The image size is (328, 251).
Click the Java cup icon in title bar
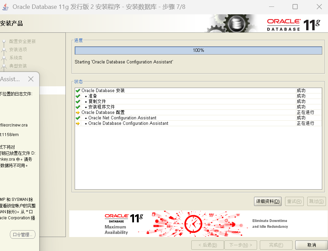[x=5, y=7]
